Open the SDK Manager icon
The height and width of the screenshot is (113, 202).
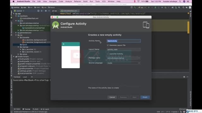(179, 8)
